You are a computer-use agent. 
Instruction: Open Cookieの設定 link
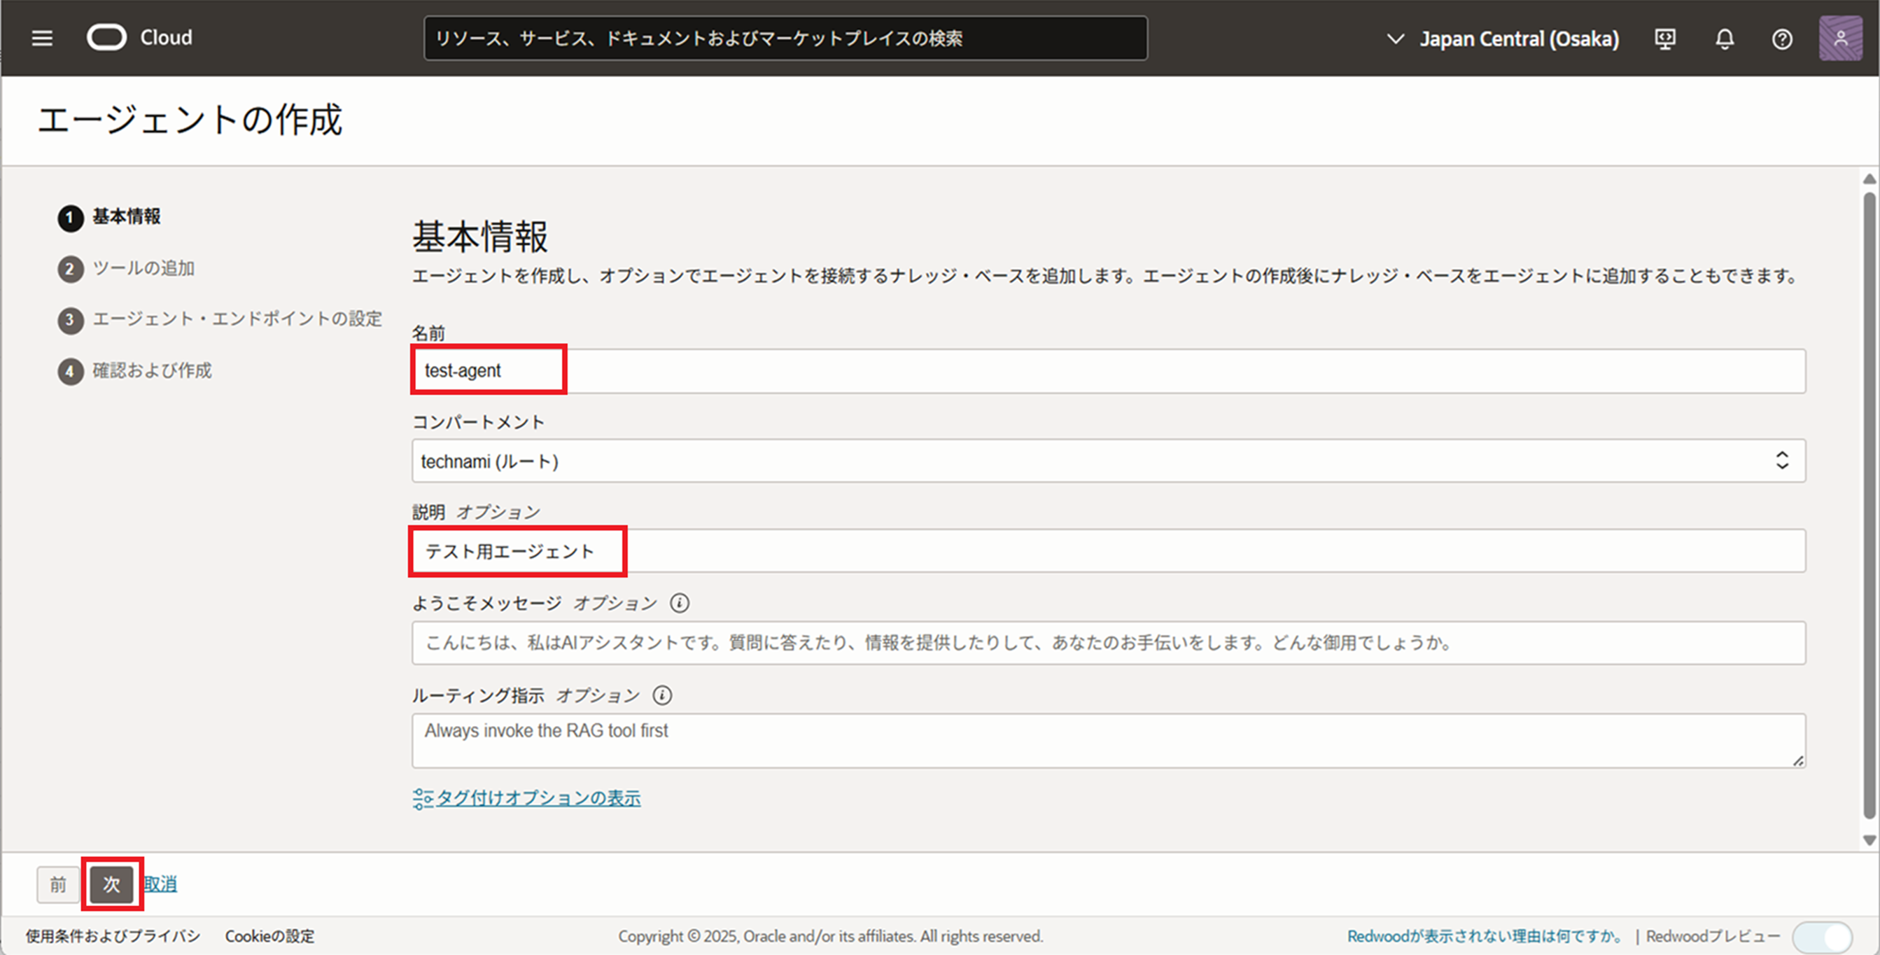[x=269, y=936]
